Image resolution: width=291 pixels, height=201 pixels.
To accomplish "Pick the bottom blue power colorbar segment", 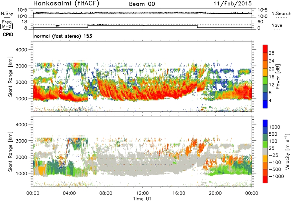I will (265, 104).
